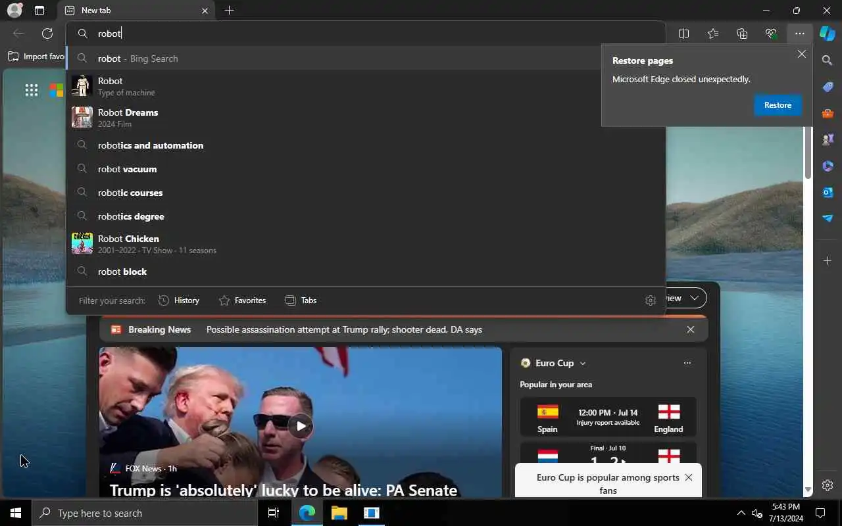Open Task View on taskbar
Image resolution: width=842 pixels, height=526 pixels.
274,513
